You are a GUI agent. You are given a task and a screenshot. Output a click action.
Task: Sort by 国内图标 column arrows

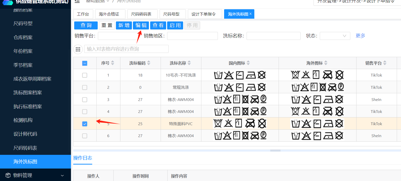coord(248,63)
